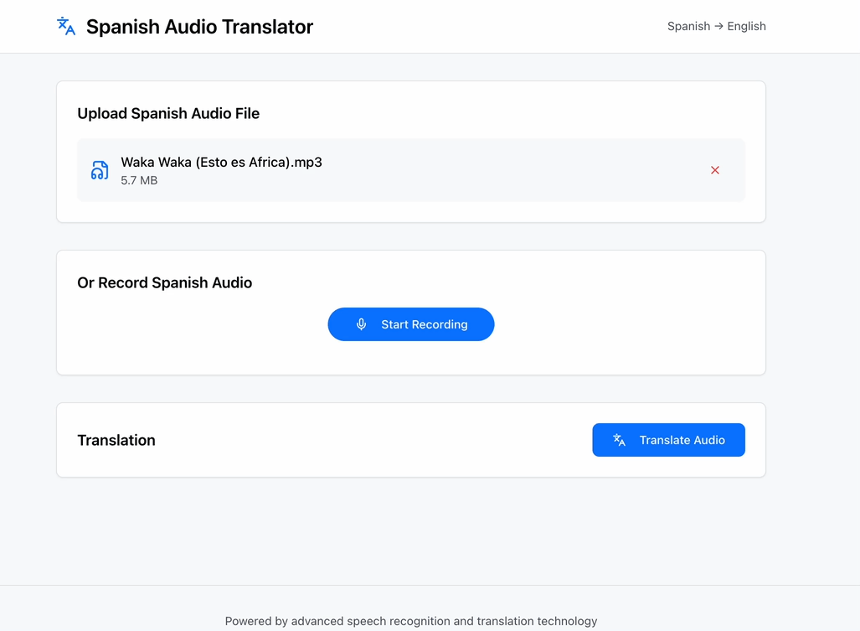Click the Translation section heading
Image resolution: width=860 pixels, height=631 pixels.
coord(116,440)
